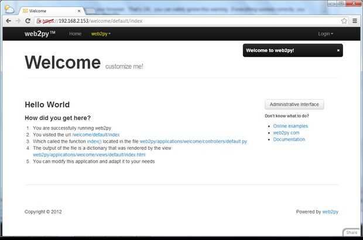Open the Chrome menu icon
The image size is (363, 240).
point(355,21)
